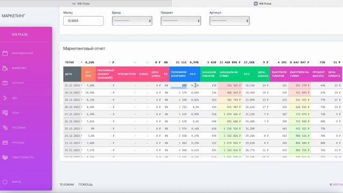The width and height of the screenshot is (343, 193).
Task: Click the Цена заказа column header
Action: tap(263, 74)
